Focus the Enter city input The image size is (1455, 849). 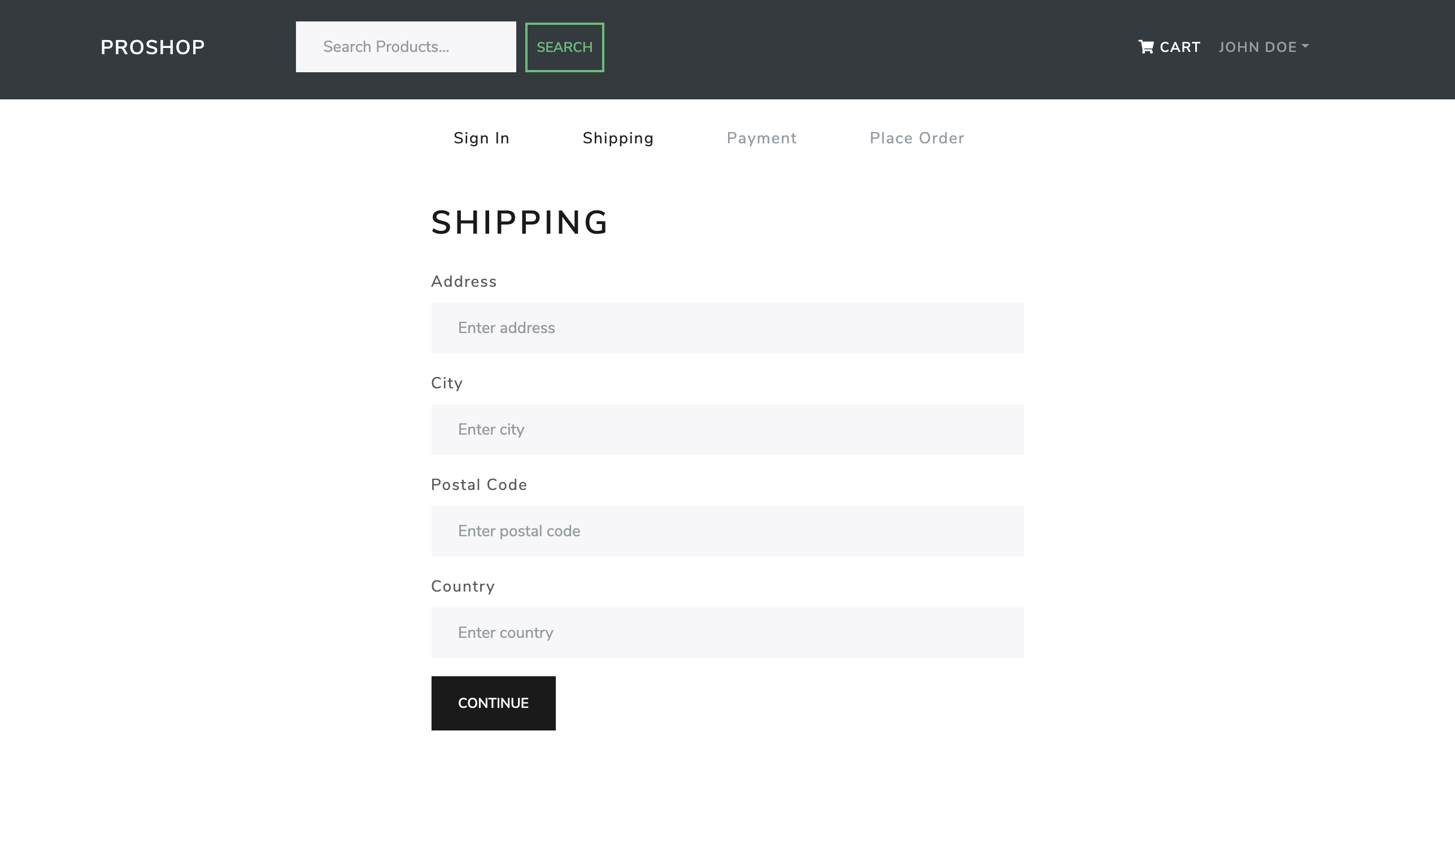click(727, 430)
